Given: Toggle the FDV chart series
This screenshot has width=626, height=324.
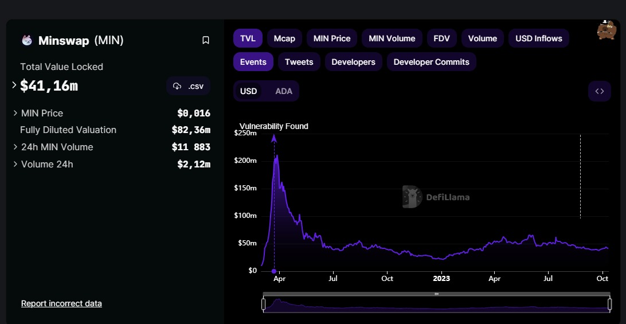Looking at the screenshot, I should coord(441,38).
